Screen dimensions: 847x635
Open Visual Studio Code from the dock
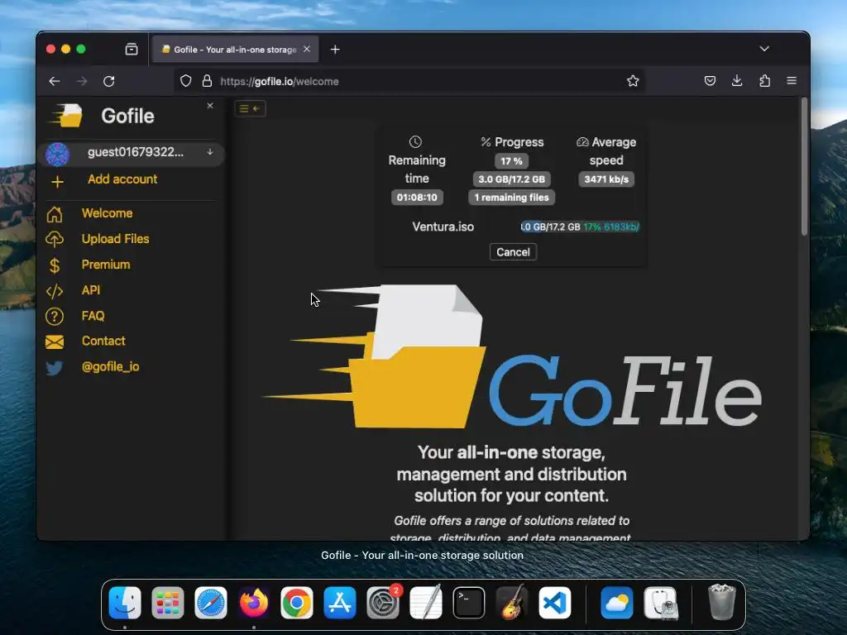[555, 603]
